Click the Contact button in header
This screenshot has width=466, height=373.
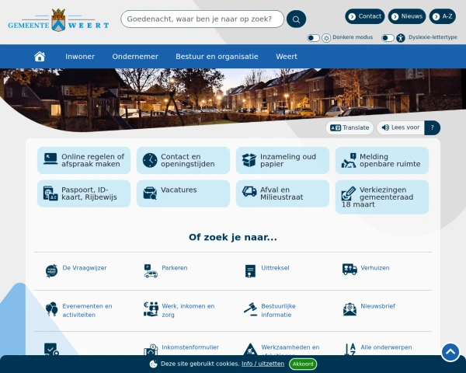point(365,16)
